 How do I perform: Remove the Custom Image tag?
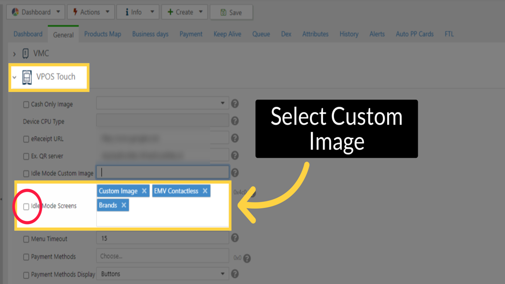click(x=144, y=191)
